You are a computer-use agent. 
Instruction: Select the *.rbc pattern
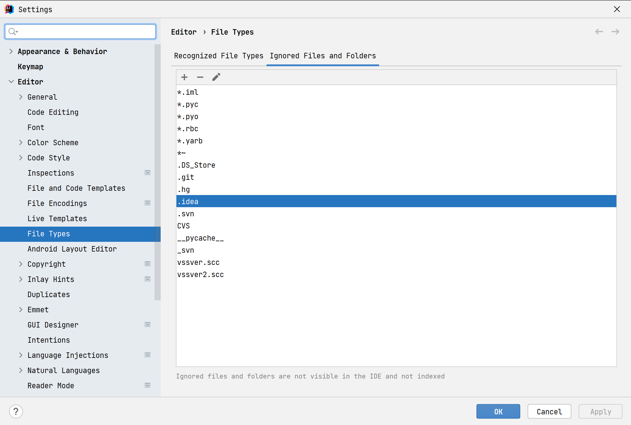[x=396, y=129]
